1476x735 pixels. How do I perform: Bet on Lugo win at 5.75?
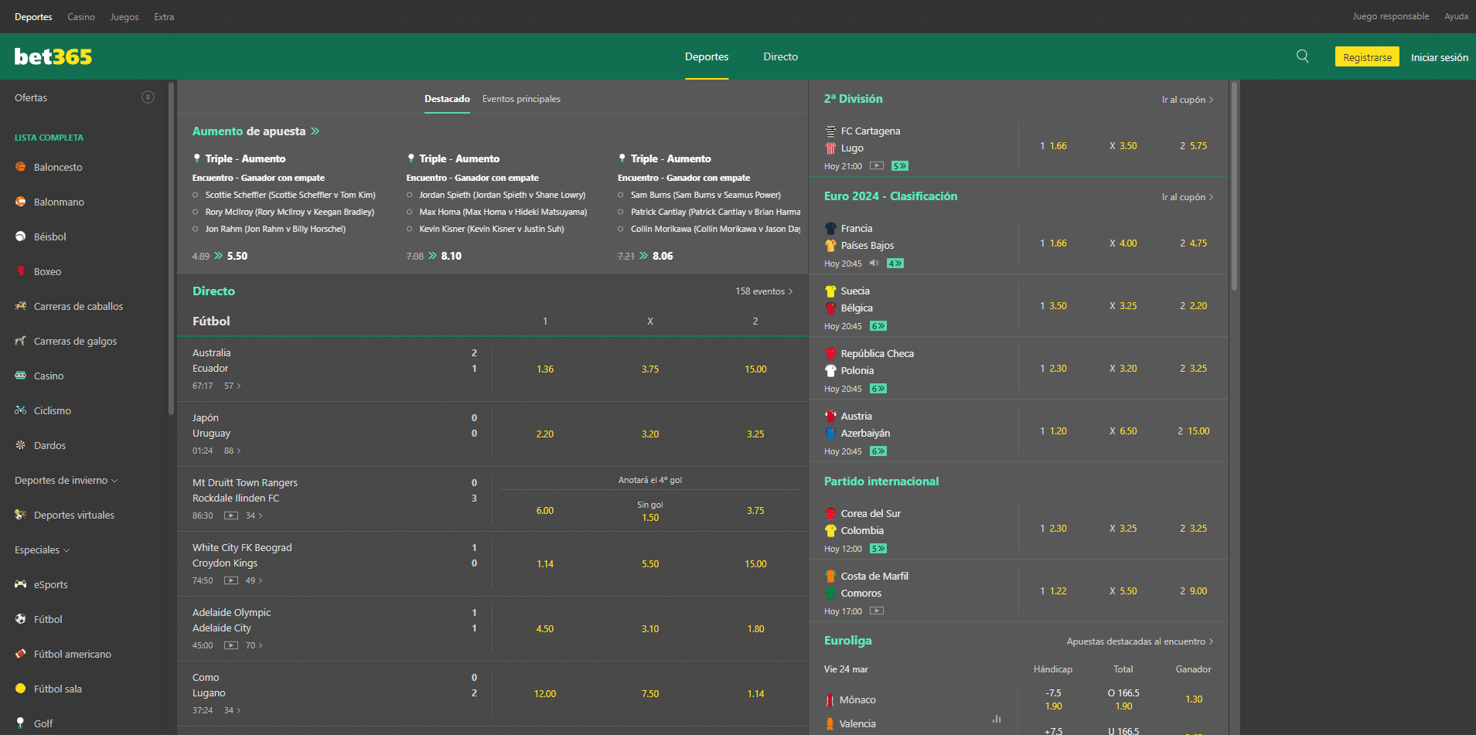(1193, 146)
